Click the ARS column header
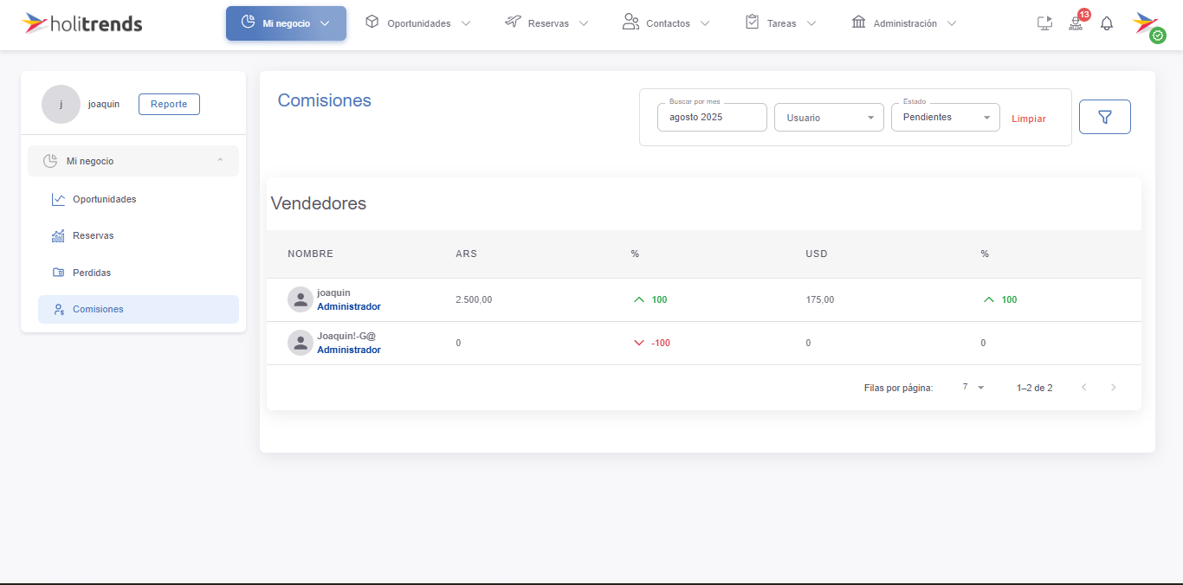This screenshot has height=585, width=1183. [466, 254]
